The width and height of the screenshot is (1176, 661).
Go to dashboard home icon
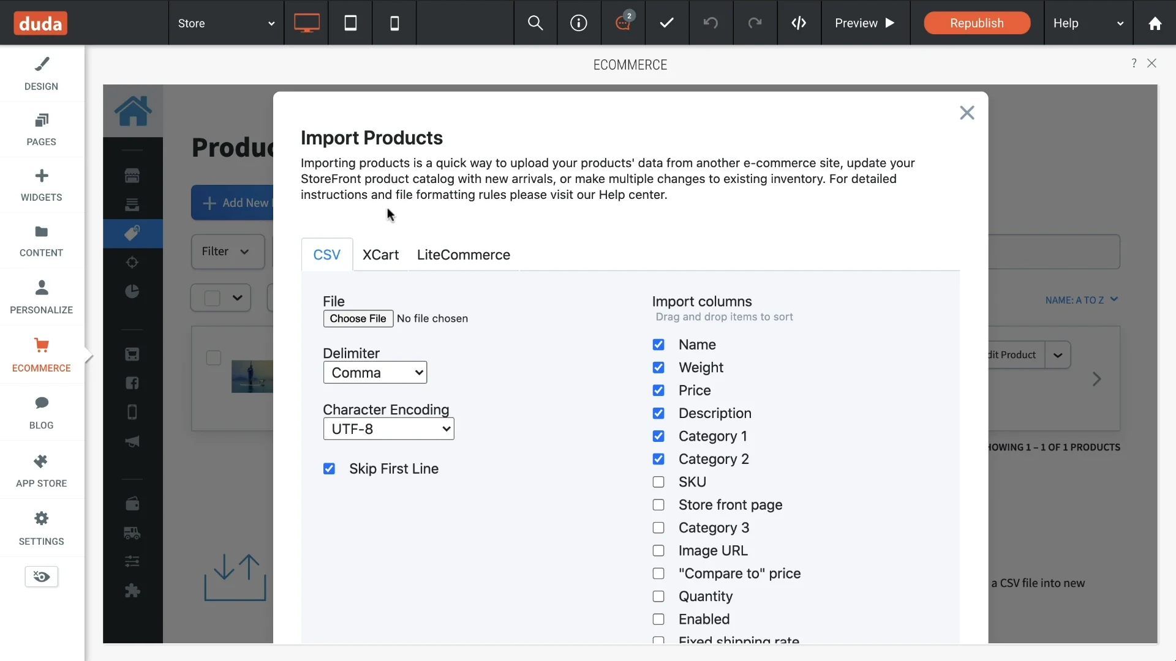[x=1155, y=23]
